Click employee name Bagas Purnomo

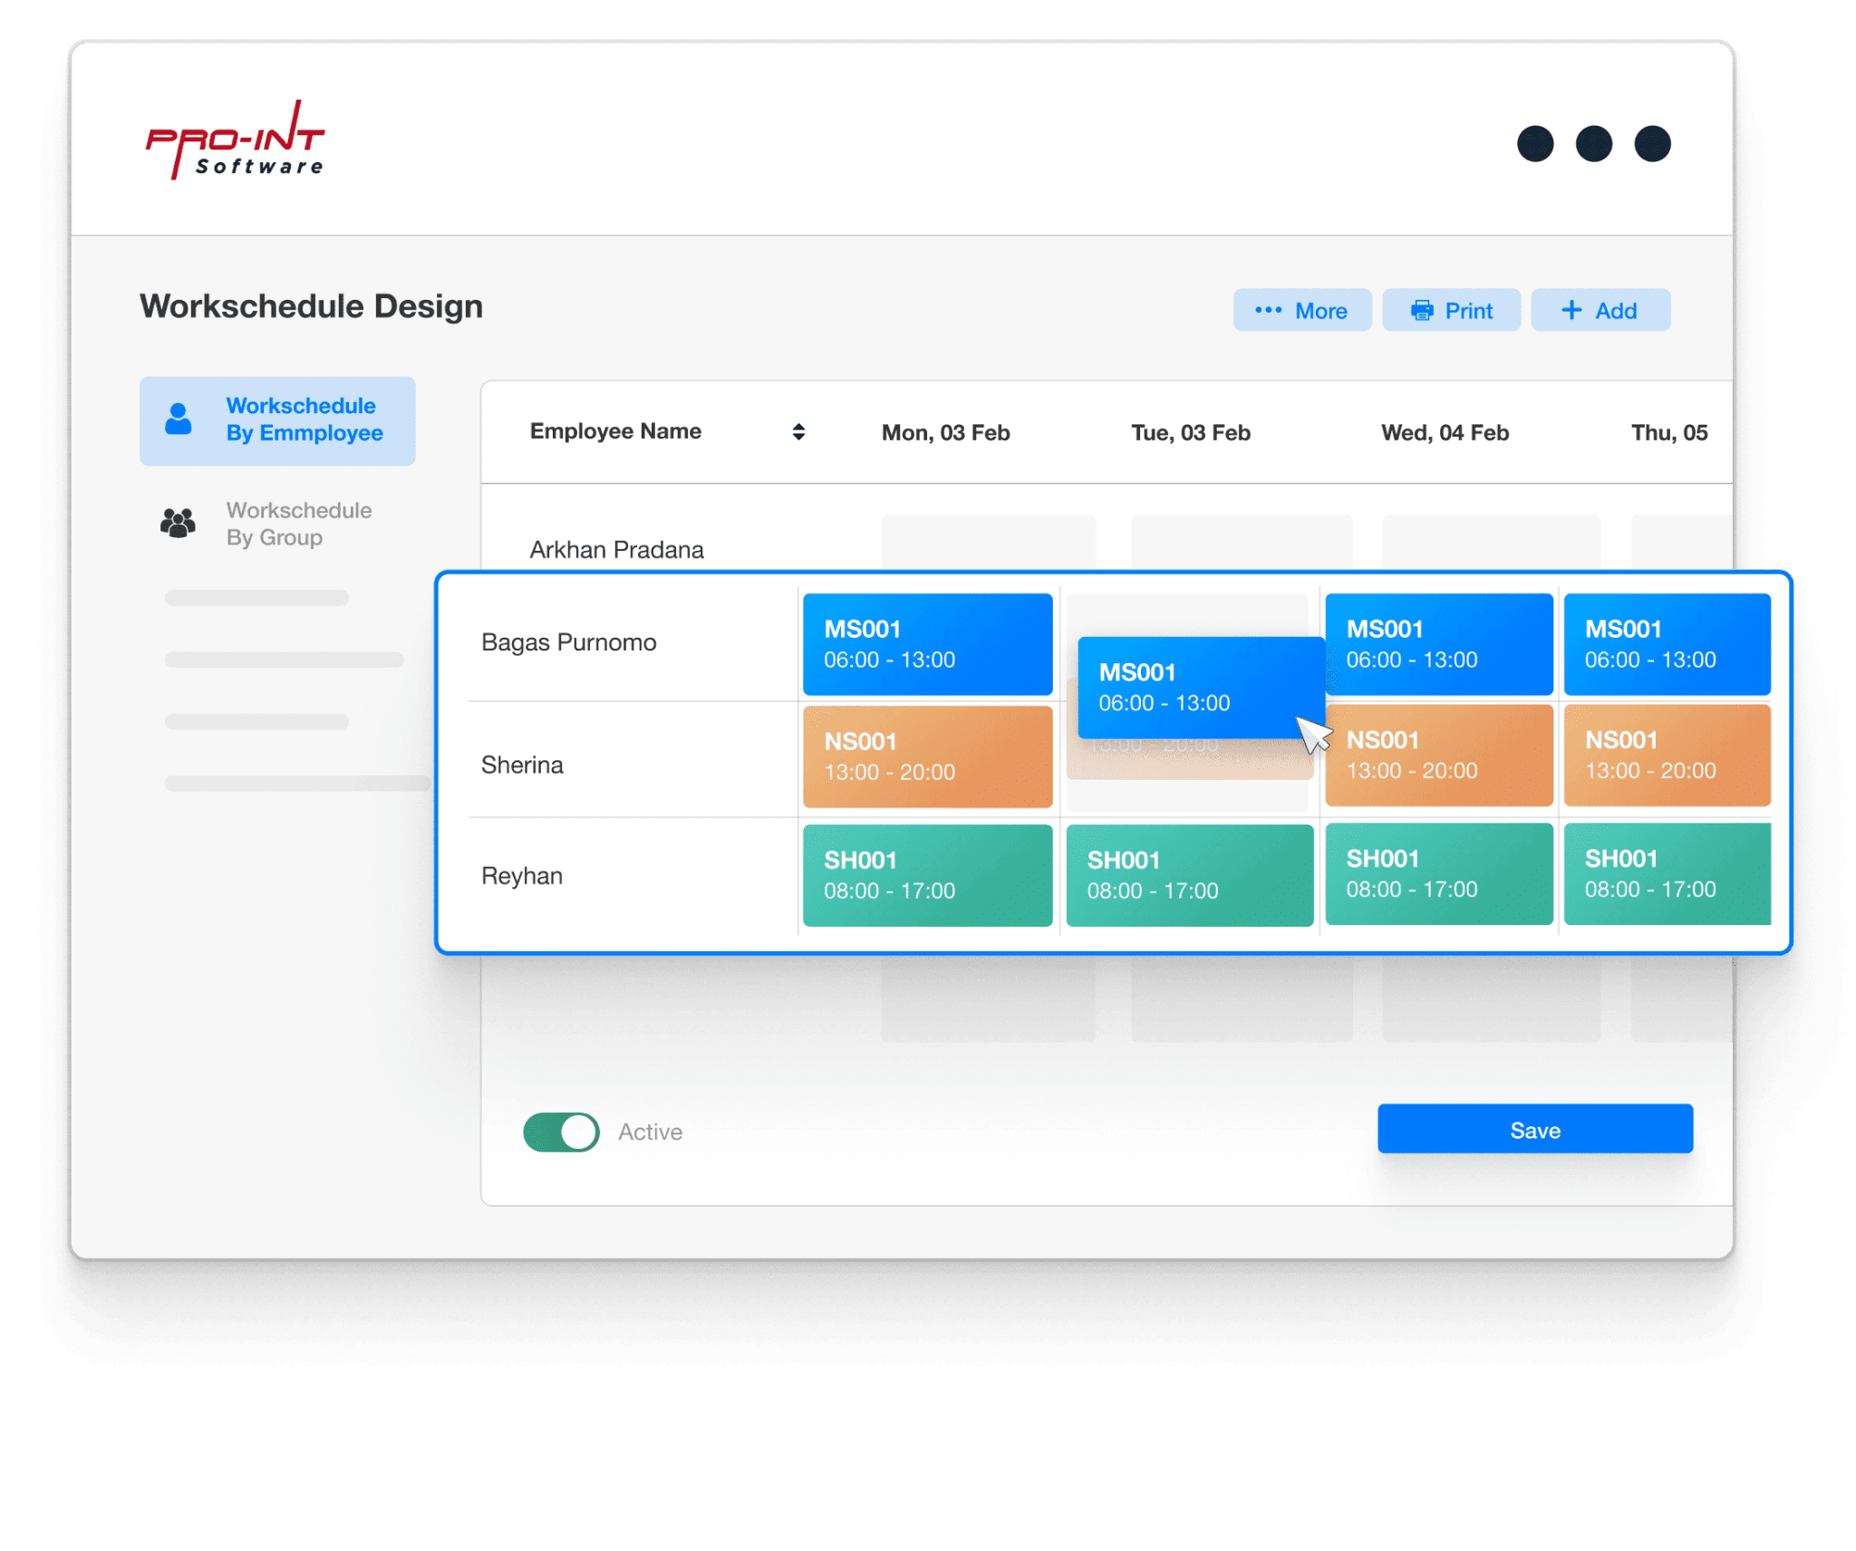coord(568,642)
